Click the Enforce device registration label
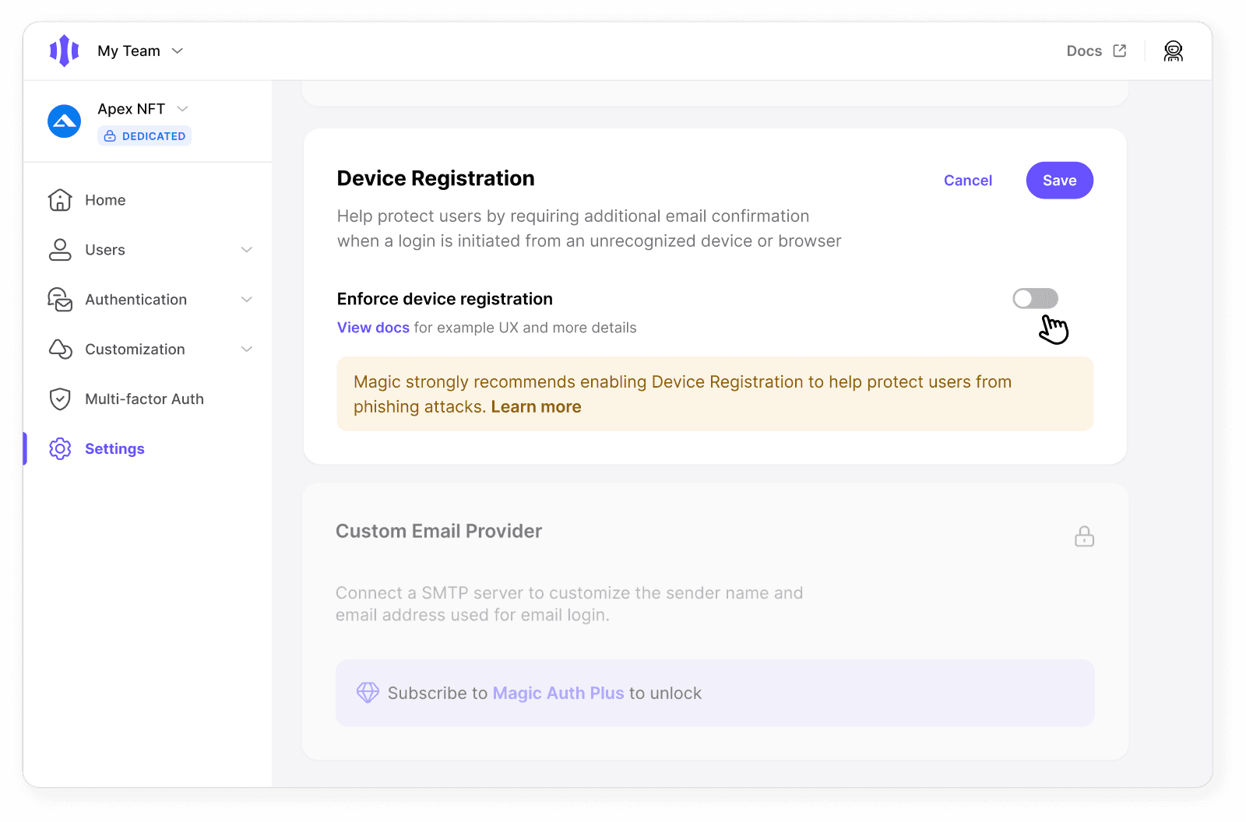The height and width of the screenshot is (822, 1246). [x=445, y=299]
